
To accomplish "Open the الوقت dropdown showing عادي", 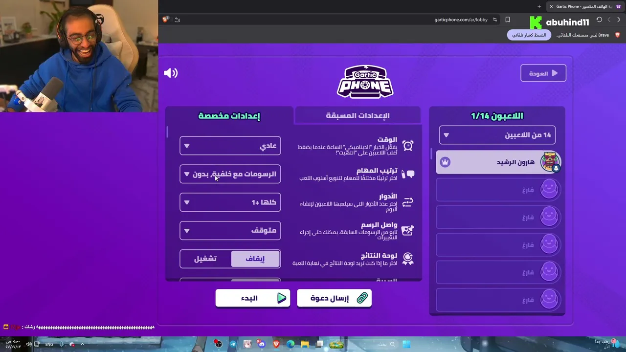I will point(230,146).
